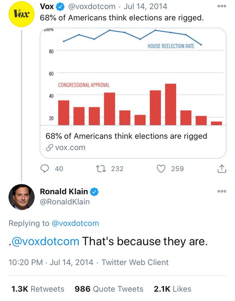Image resolution: width=235 pixels, height=301 pixels.
Task: View the 1.3K Retweets list
Action: pos(38,289)
